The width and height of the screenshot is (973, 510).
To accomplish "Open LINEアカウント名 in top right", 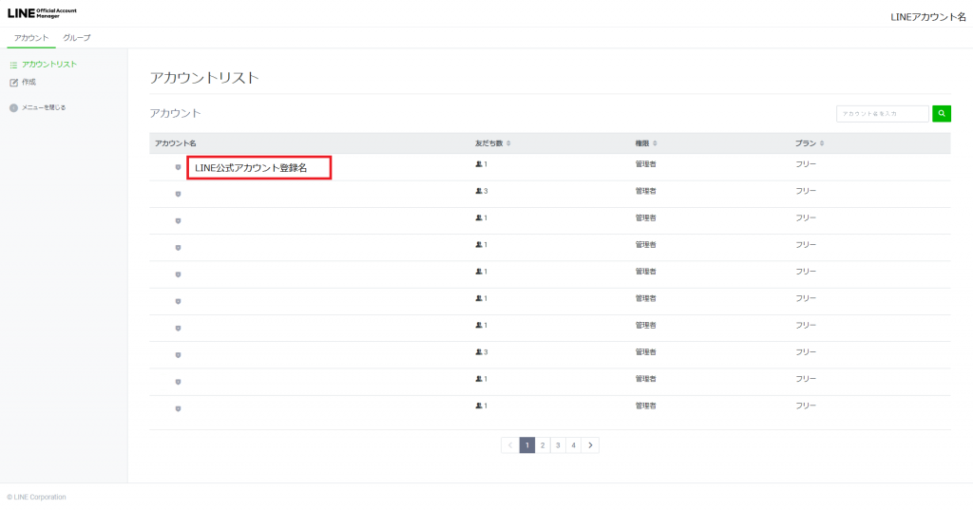I will point(927,17).
